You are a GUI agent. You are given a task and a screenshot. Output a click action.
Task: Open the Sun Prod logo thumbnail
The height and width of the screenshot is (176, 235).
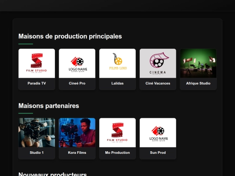click(158, 133)
